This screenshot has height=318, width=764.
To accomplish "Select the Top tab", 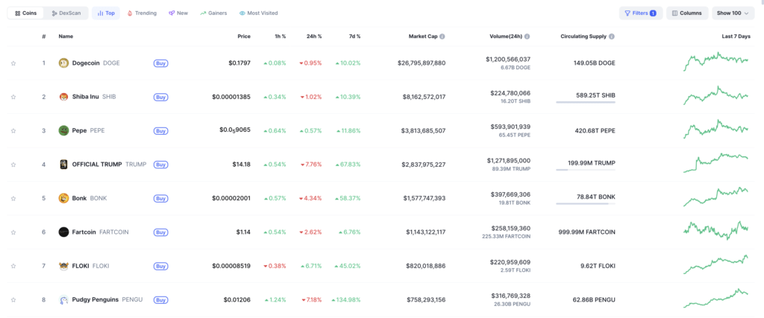I will [x=106, y=13].
